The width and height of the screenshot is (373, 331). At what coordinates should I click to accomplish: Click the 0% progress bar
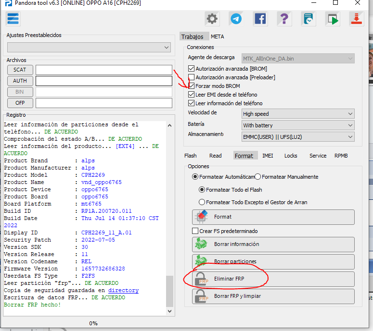pyautogui.click(x=93, y=323)
